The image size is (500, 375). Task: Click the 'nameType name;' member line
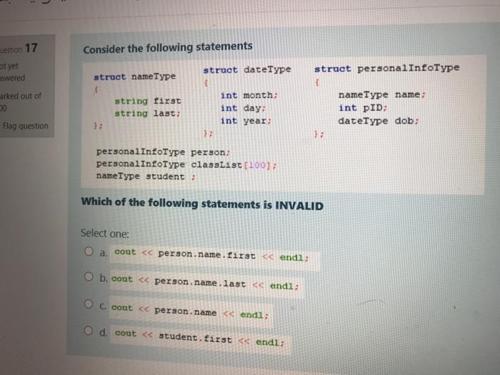coord(381,95)
